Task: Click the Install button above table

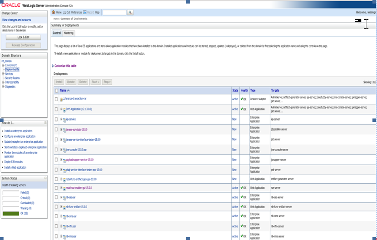Action: pos(59,82)
